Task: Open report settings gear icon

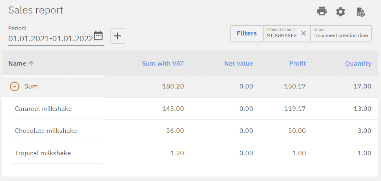Action: 341,12
